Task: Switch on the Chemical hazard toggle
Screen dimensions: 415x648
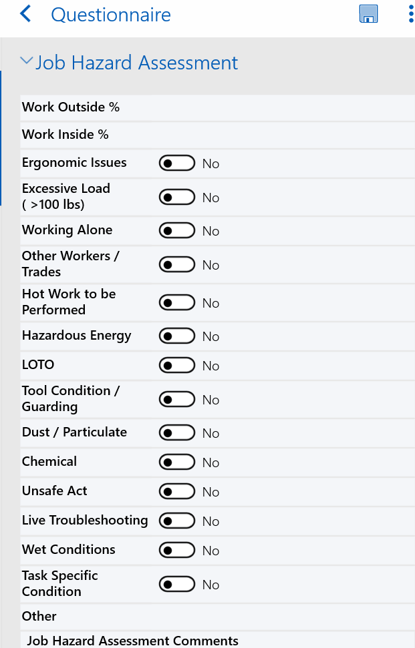Action: pyautogui.click(x=176, y=462)
